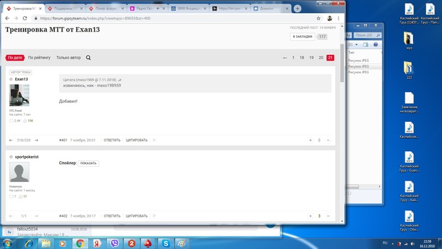Open volume control in system tray
442x249 pixels.
(413, 244)
